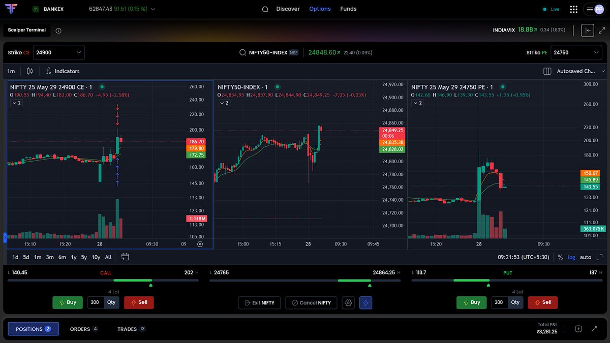The image size is (610, 343).
Task: Click NIFTY low-high range slider
Action: tap(306, 280)
